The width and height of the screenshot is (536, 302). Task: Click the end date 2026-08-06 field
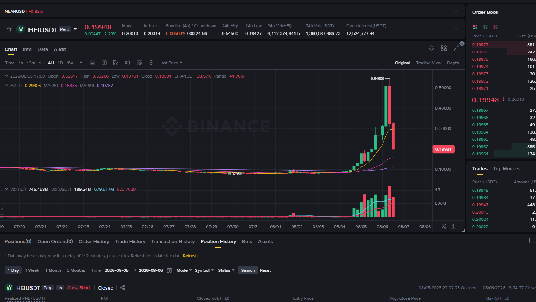[151, 270]
